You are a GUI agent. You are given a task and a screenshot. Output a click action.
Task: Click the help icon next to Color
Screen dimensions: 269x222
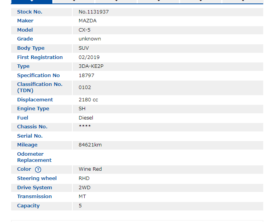pyautogui.click(x=38, y=170)
